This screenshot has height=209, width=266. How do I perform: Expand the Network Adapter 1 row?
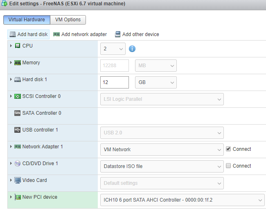[11, 146]
